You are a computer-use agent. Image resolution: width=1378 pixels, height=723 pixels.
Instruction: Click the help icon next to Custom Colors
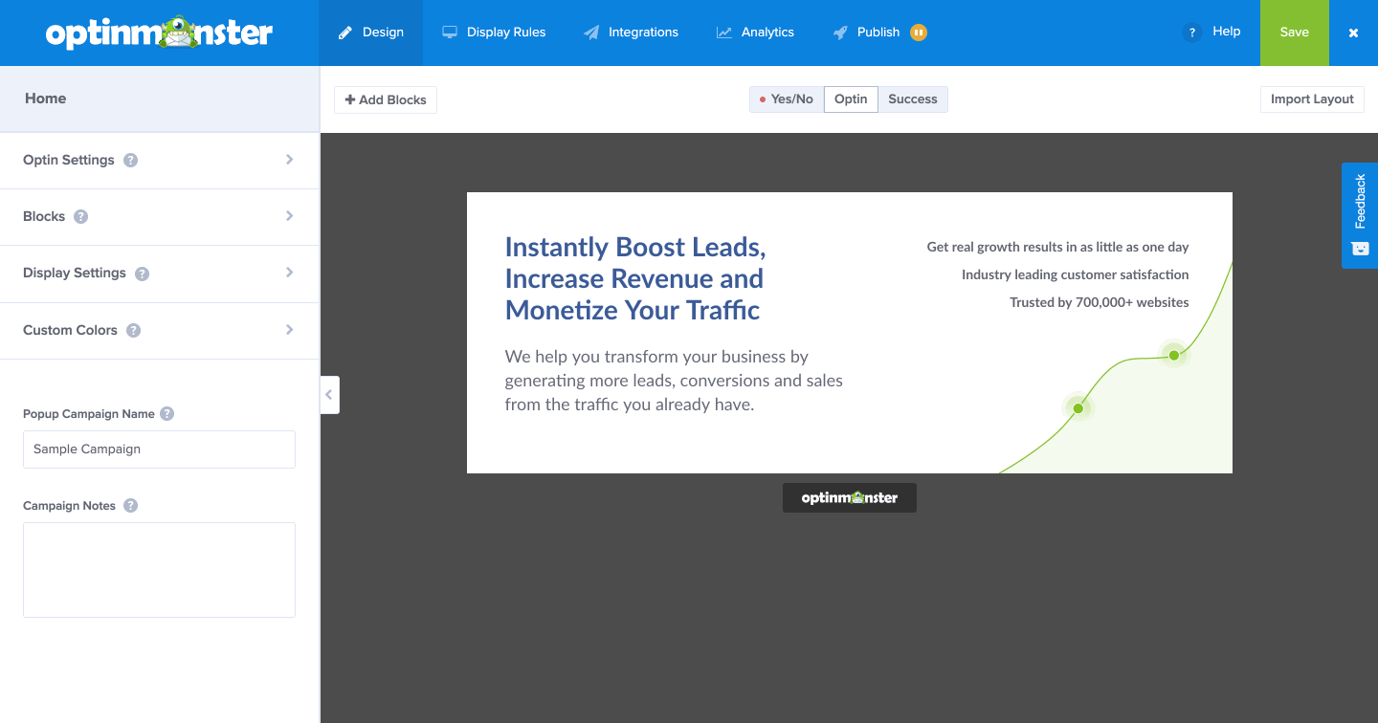coord(134,331)
